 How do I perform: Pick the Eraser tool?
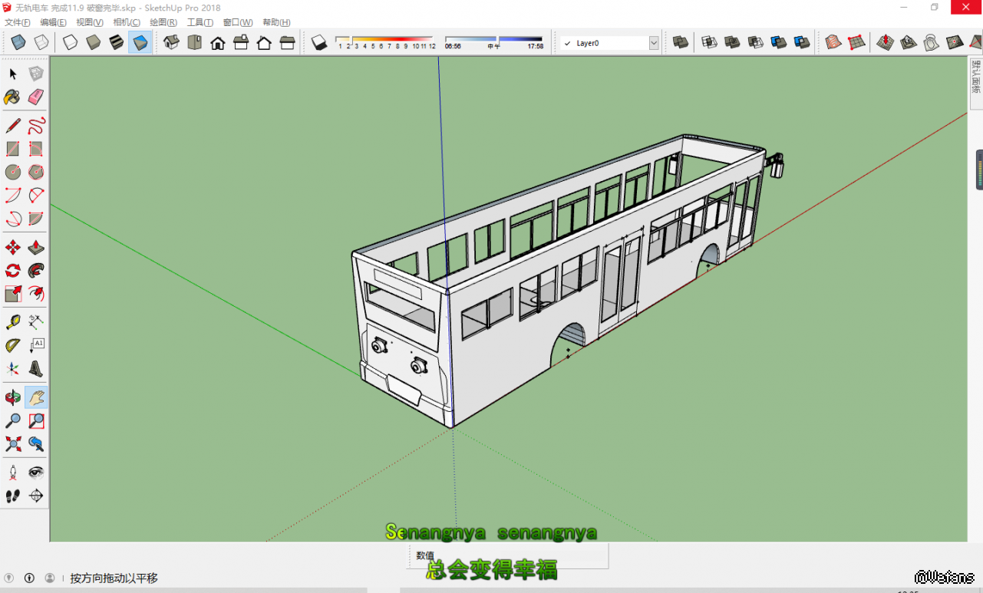tap(36, 97)
